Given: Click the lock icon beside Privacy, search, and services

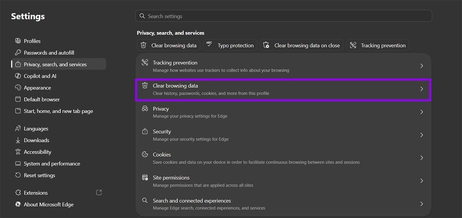Looking at the screenshot, I should [18, 64].
